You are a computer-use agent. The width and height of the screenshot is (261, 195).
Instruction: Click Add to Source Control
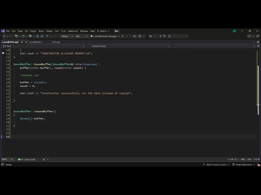pyautogui.click(x=217, y=165)
